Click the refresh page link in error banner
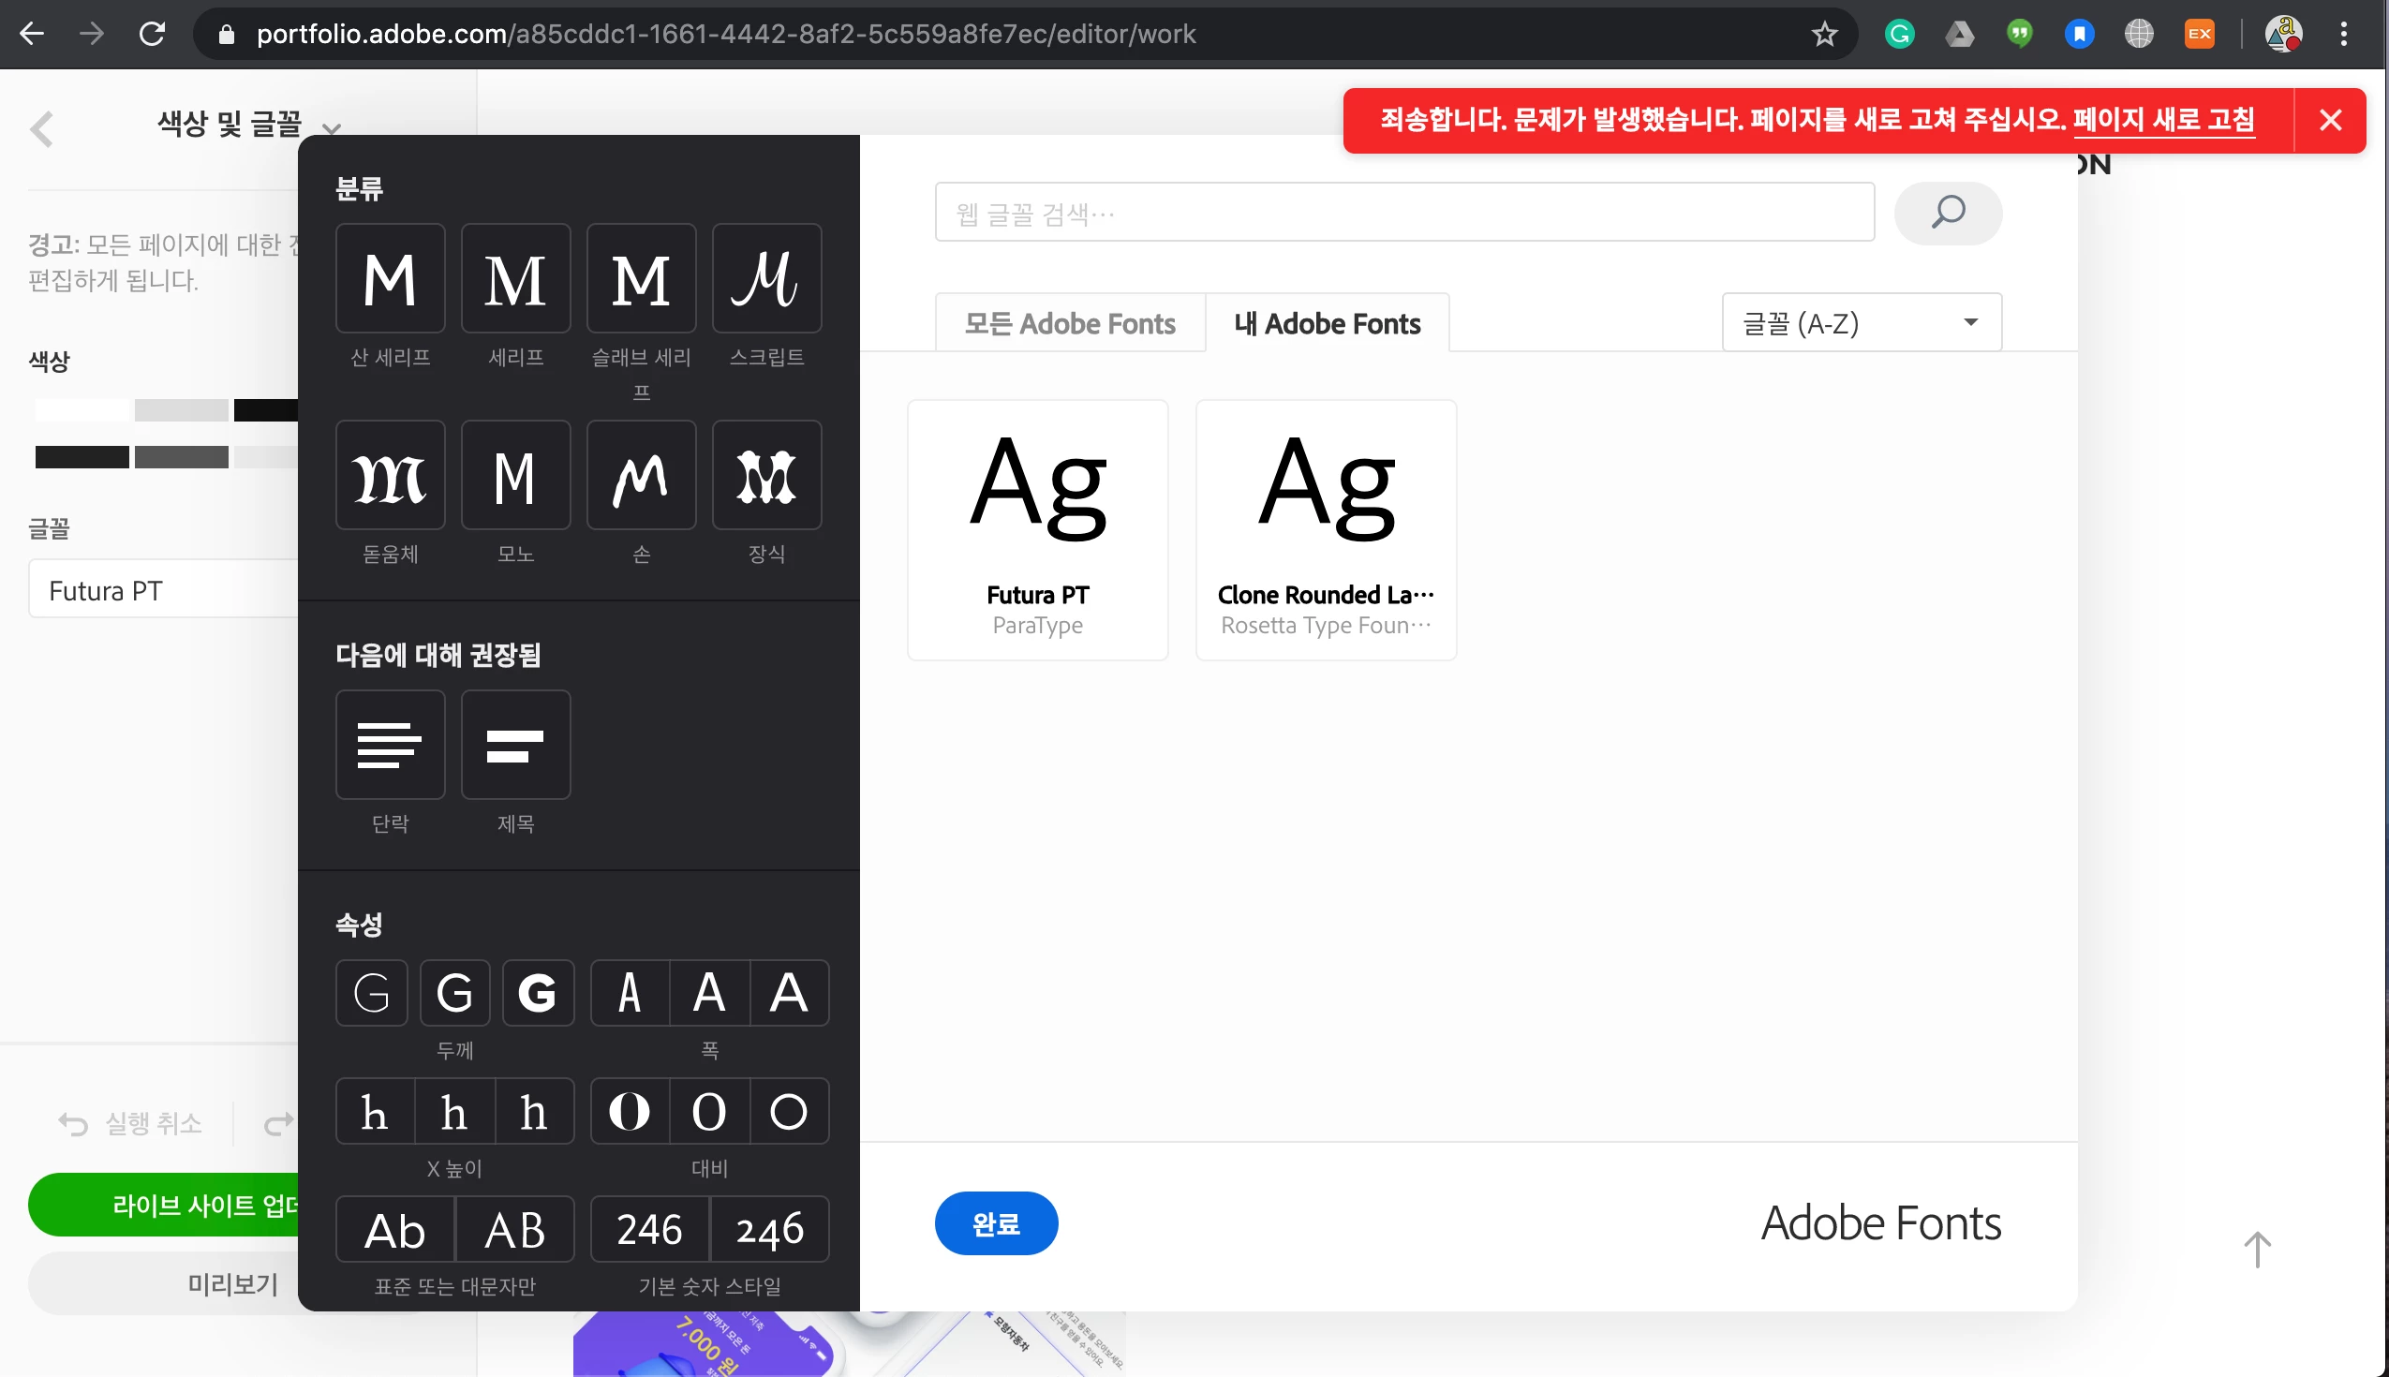2389x1377 pixels. point(2163,120)
